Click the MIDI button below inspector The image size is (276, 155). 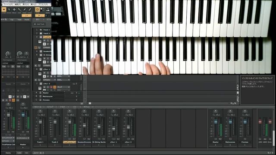[27, 153]
